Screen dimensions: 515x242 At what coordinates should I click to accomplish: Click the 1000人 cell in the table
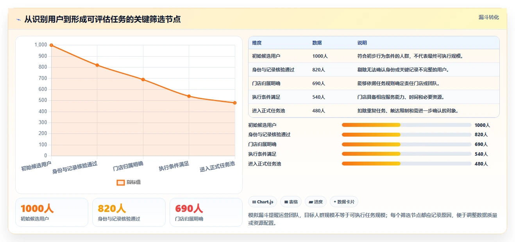(320, 56)
